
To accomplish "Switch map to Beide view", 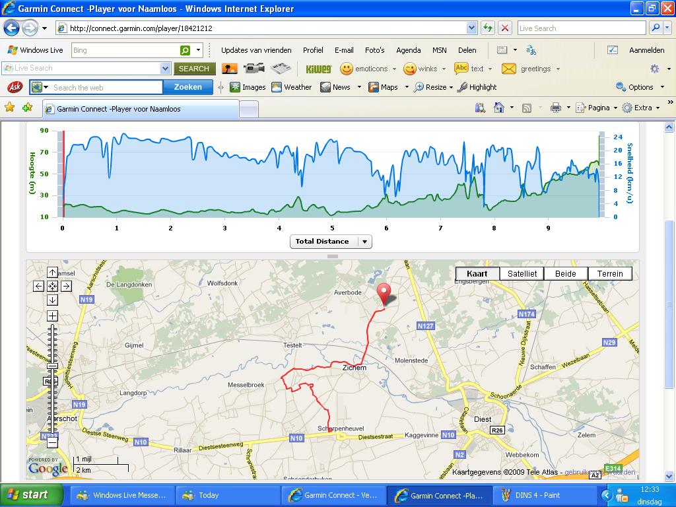I will 566,274.
